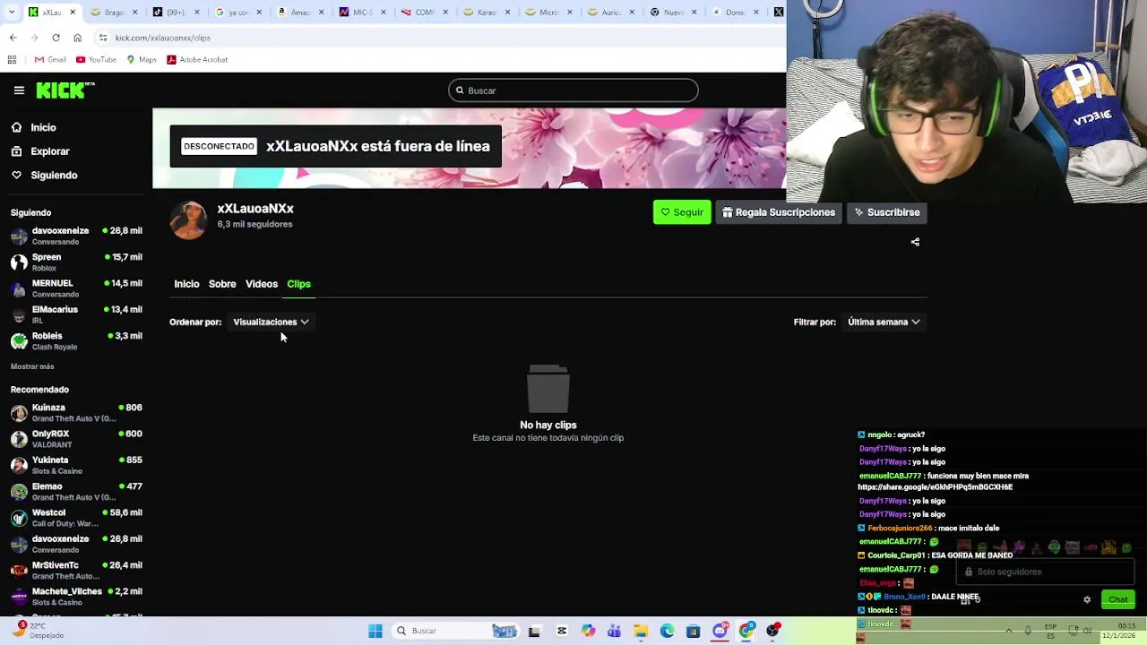Select the Clips tab
The height and width of the screenshot is (645, 1147).
[298, 284]
